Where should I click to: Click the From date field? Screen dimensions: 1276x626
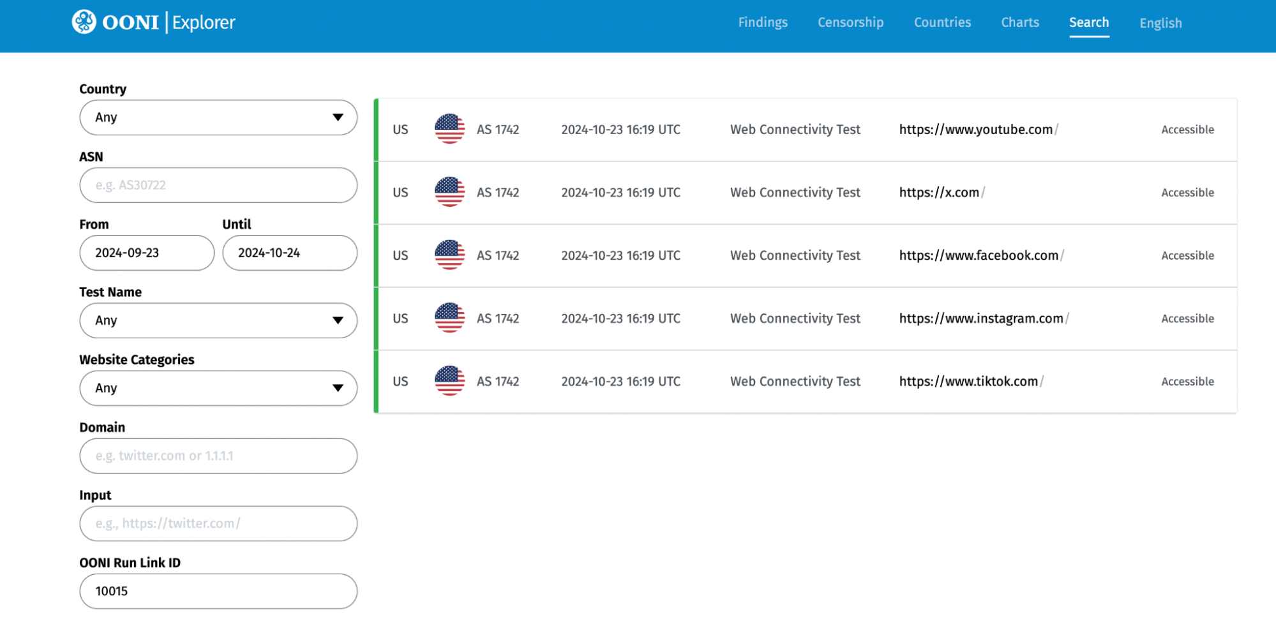pos(147,253)
